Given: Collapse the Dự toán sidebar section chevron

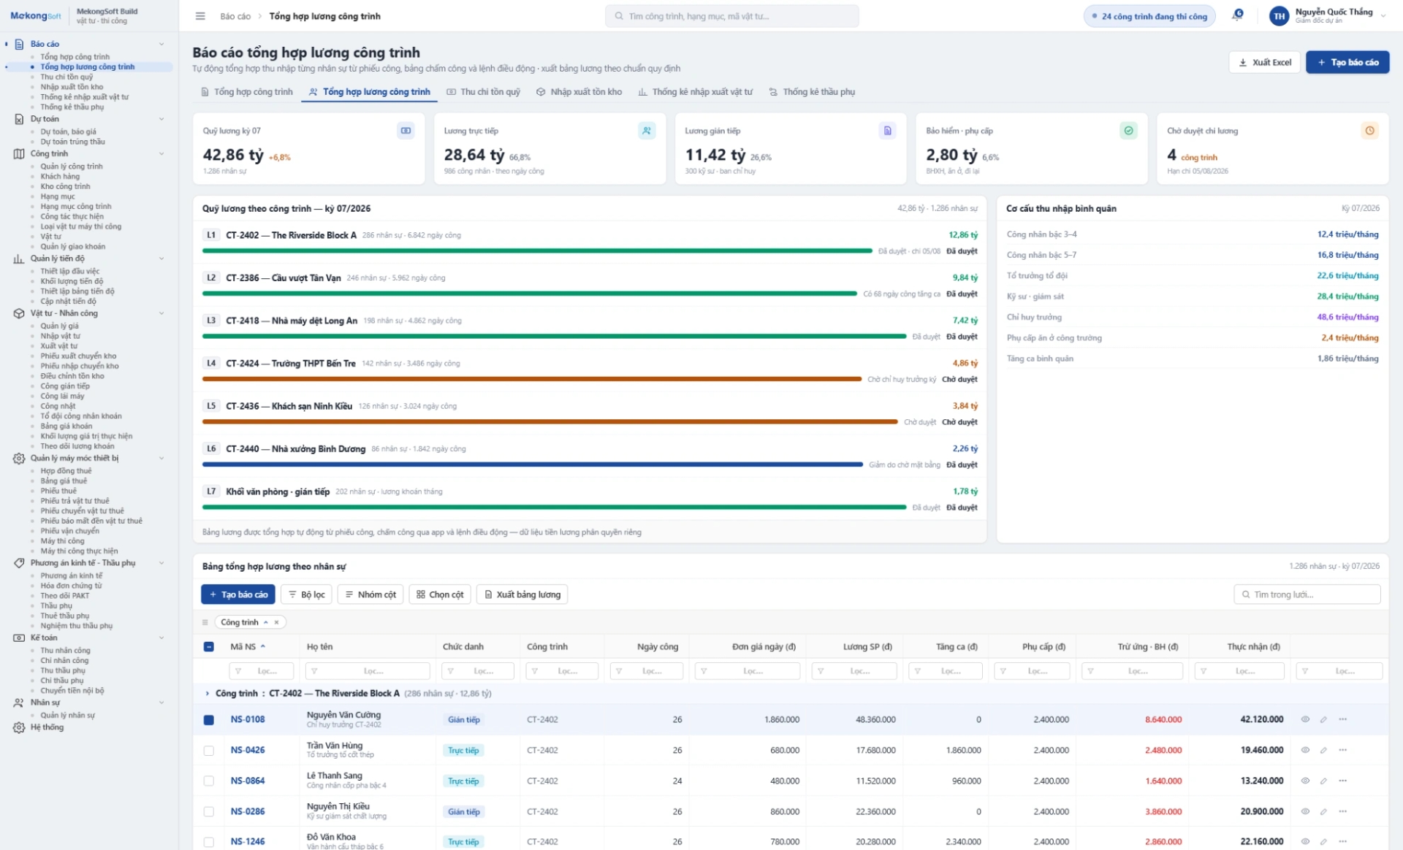Looking at the screenshot, I should coord(161,119).
